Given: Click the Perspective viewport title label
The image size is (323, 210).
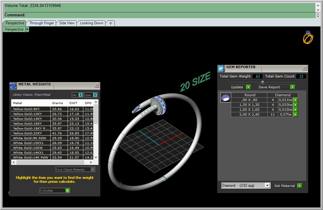Looking at the screenshot, I should point(14,29).
